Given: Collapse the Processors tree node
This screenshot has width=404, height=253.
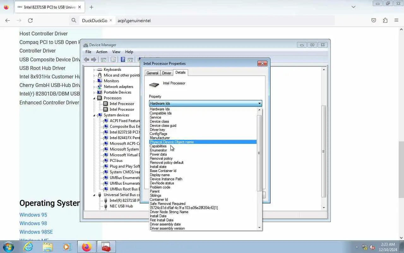Looking at the screenshot, I should click(x=94, y=98).
